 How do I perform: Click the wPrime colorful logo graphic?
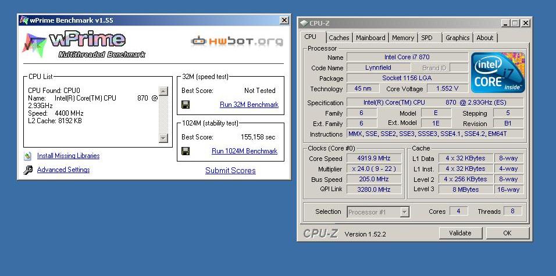point(34,45)
